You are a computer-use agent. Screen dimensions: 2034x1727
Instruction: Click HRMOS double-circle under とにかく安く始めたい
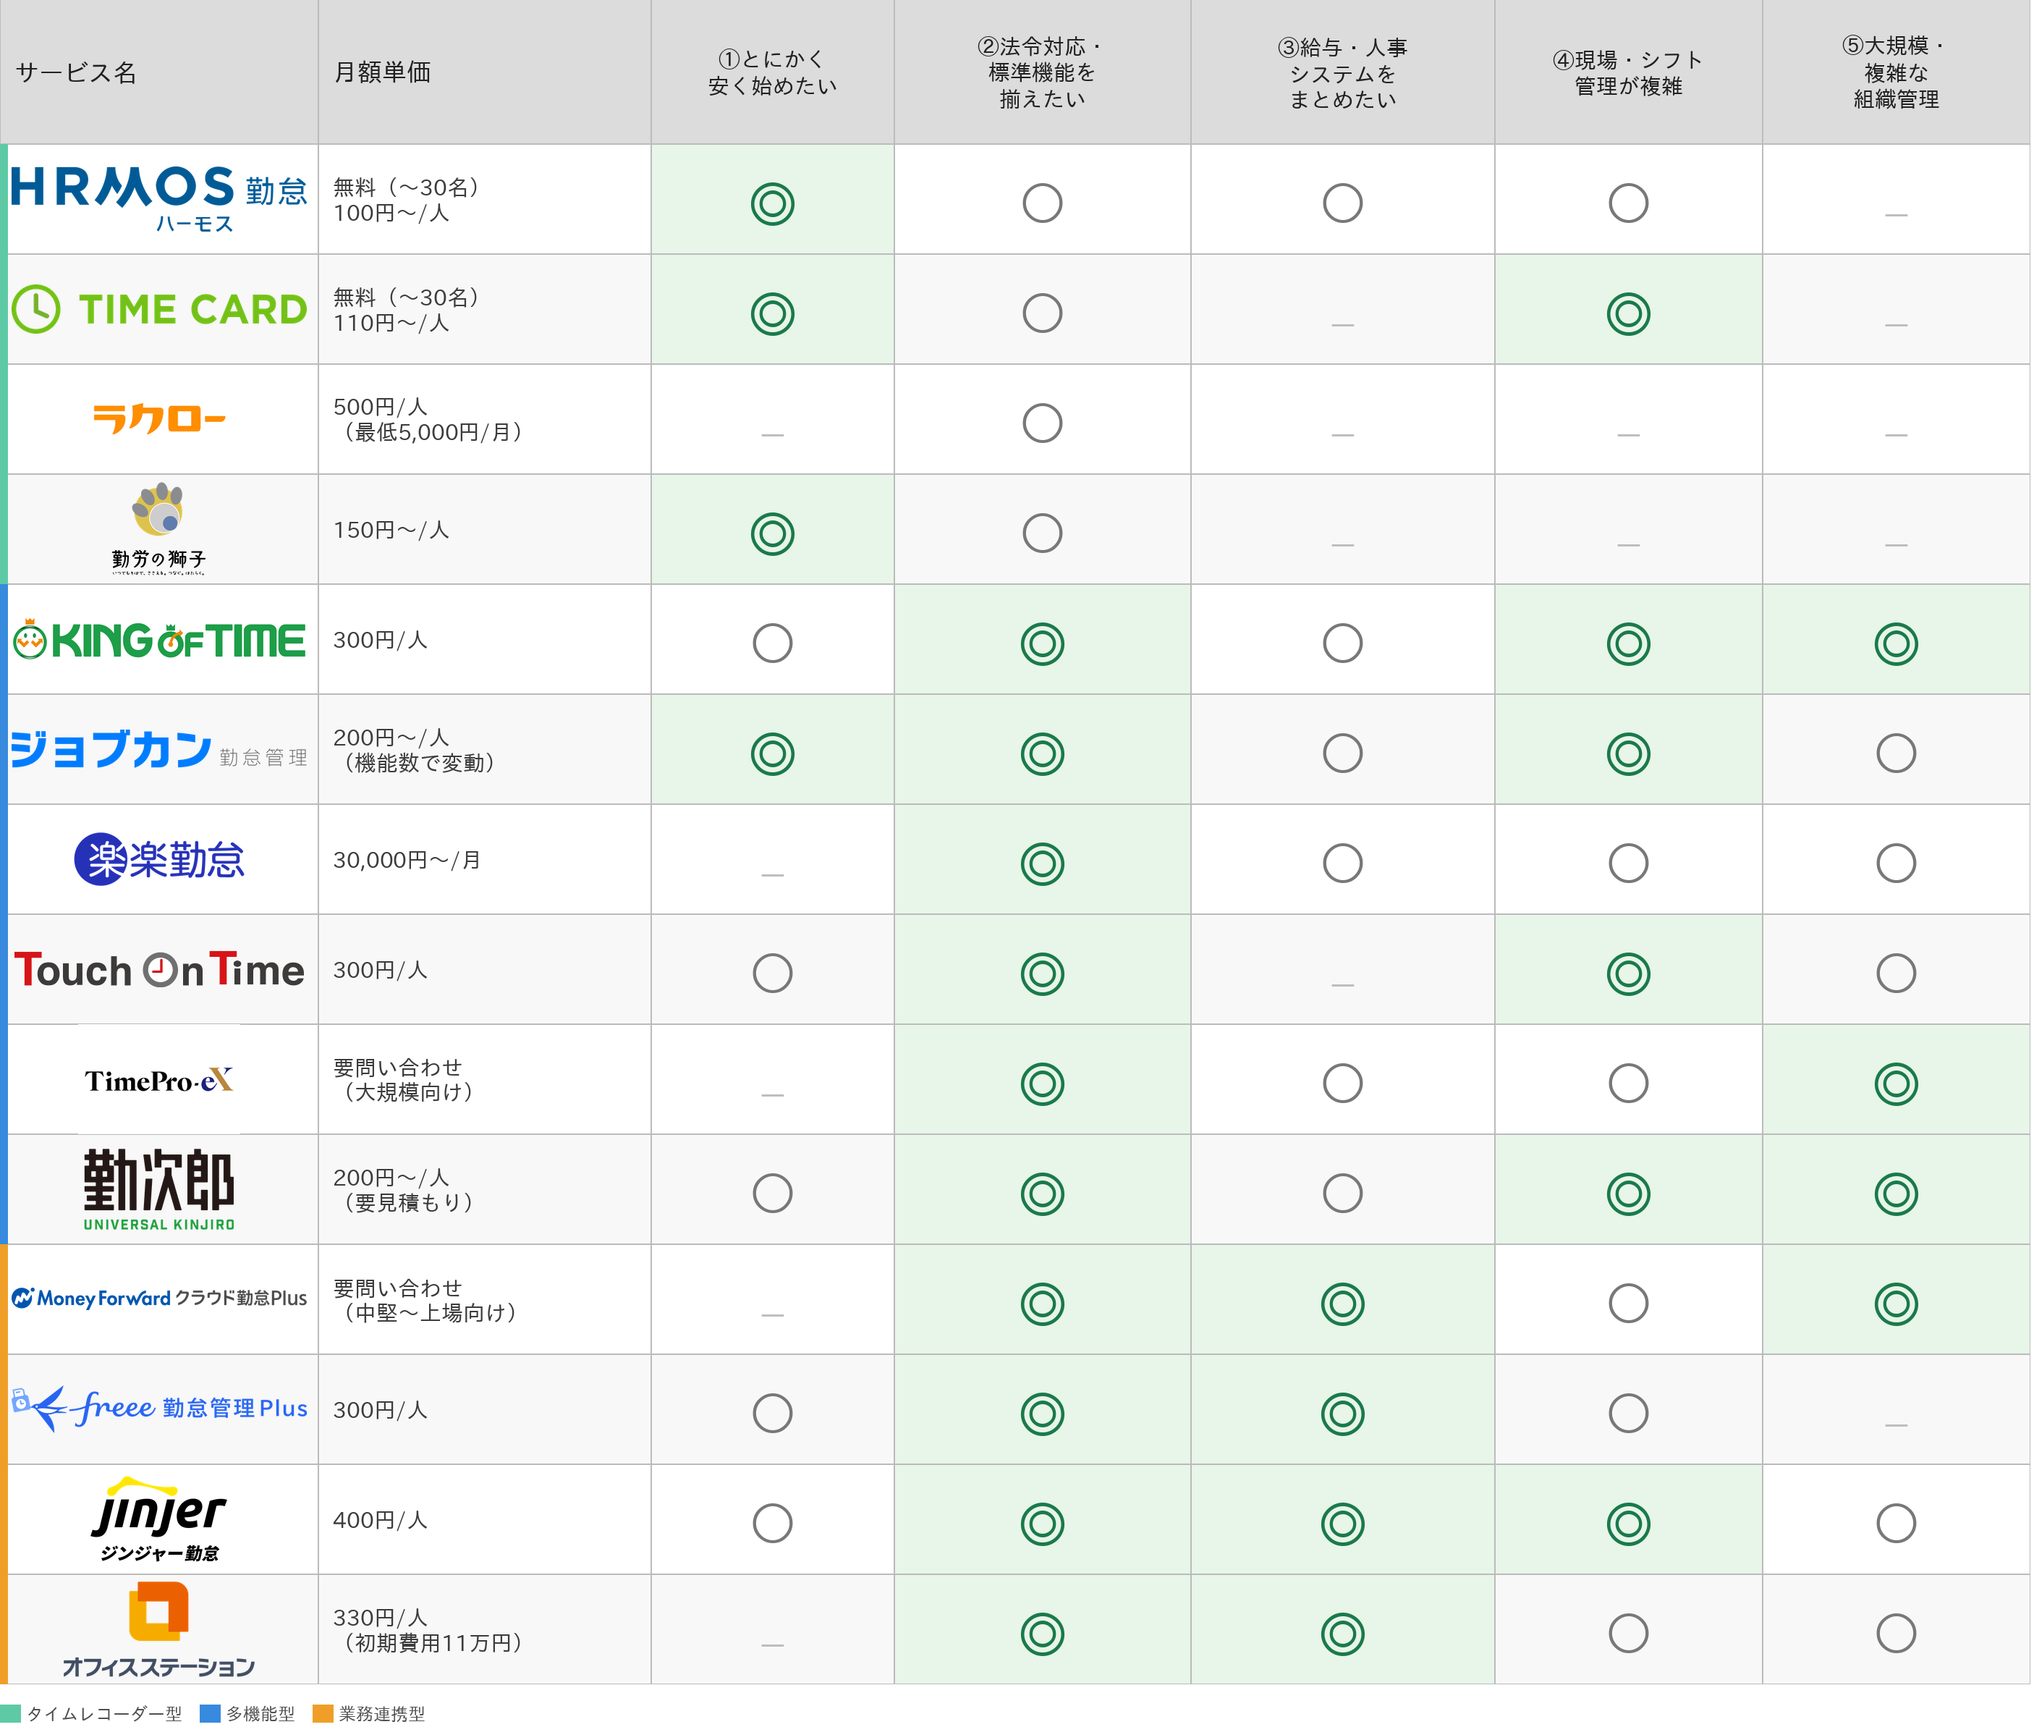(x=772, y=203)
